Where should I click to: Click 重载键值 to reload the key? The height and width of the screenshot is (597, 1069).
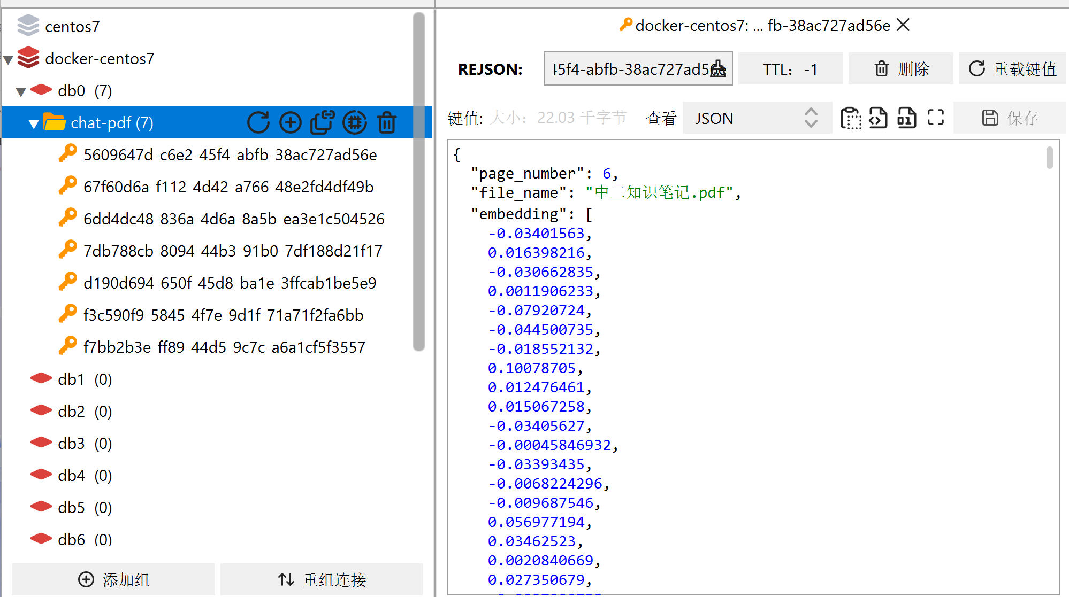coord(1011,68)
